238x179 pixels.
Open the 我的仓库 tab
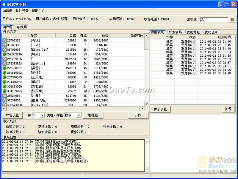pos(211,32)
